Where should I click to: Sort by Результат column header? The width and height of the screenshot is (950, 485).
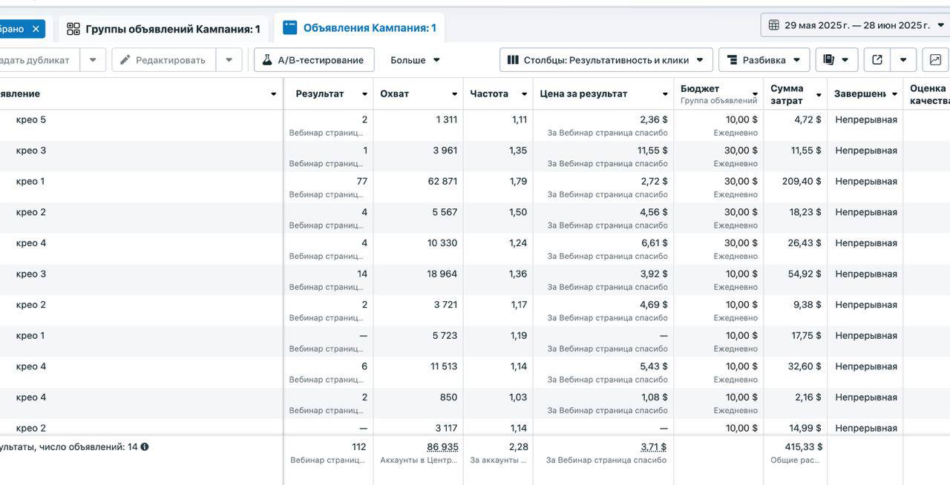[x=320, y=94]
